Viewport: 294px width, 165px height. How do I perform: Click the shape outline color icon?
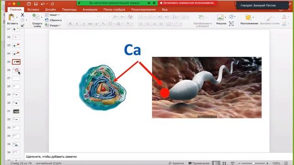[284, 23]
